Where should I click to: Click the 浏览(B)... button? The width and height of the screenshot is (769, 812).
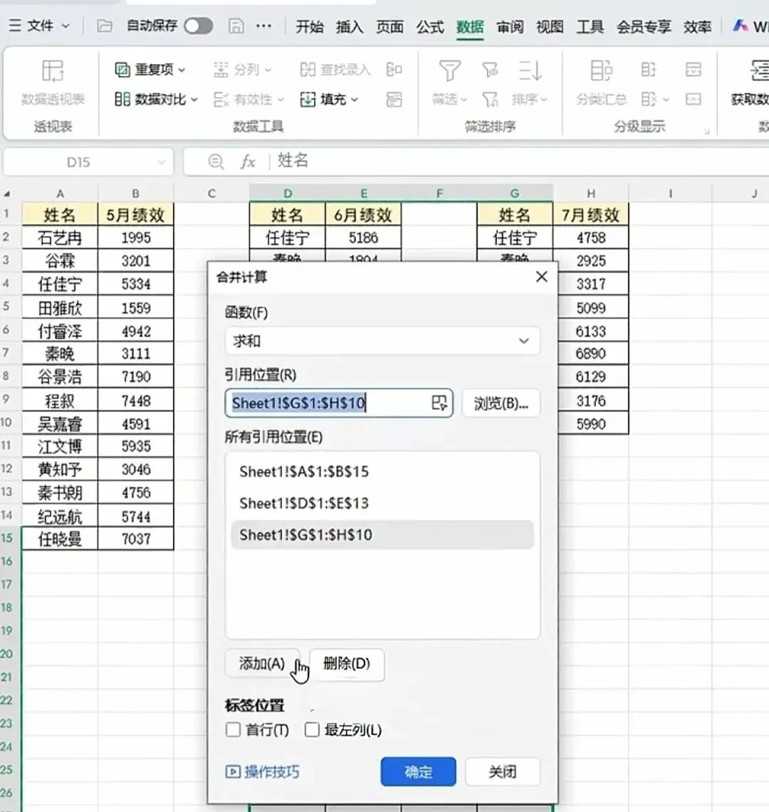point(501,403)
